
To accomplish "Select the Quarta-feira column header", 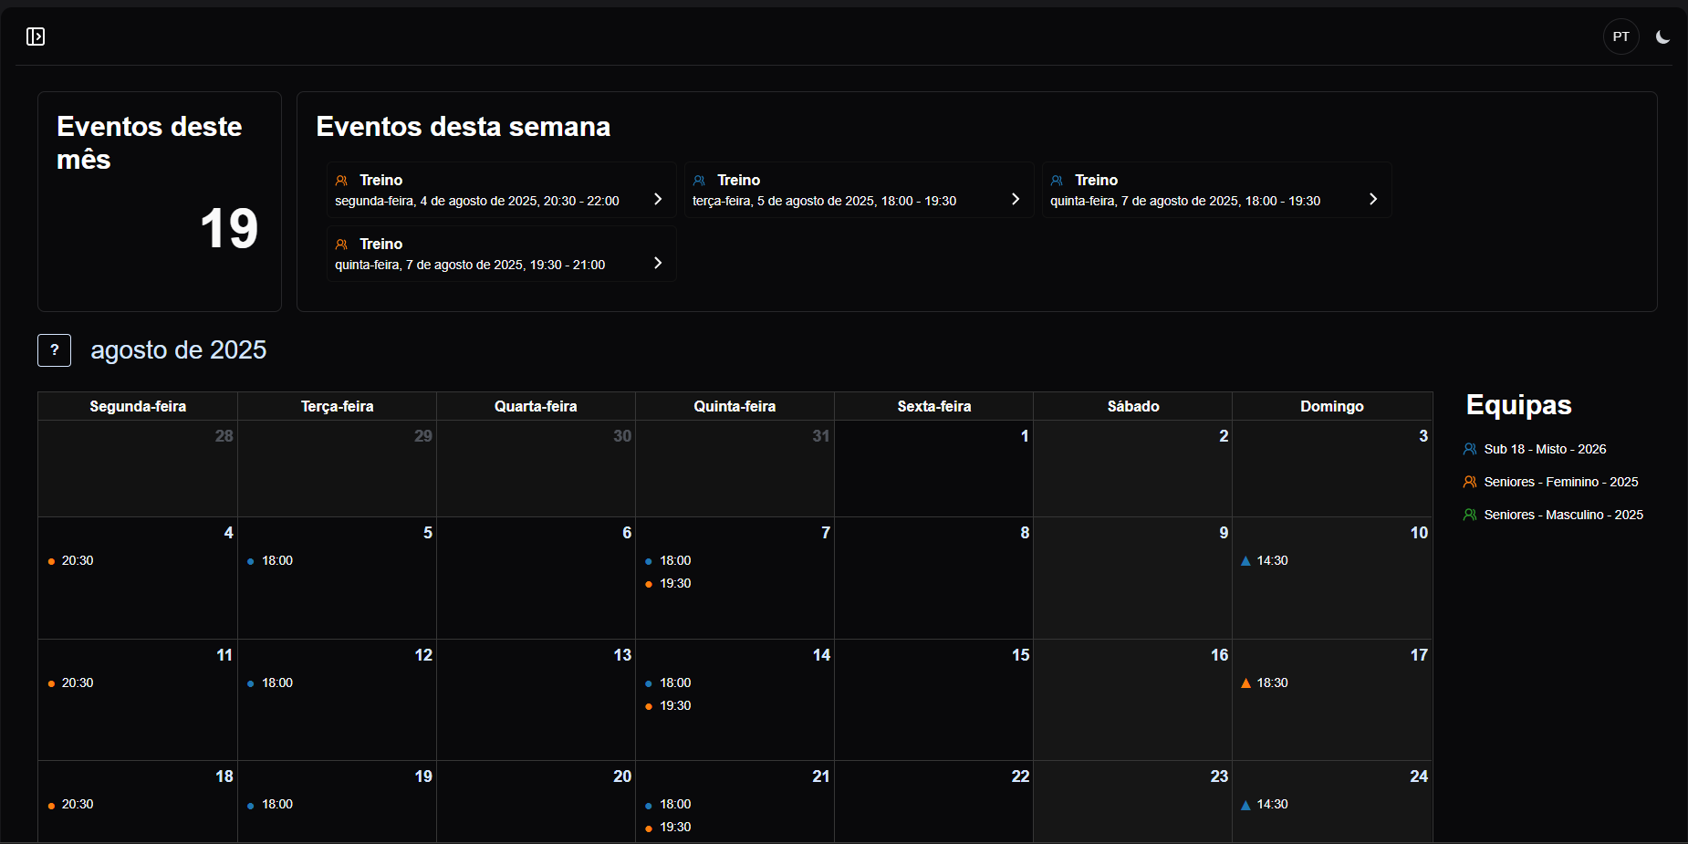I will pyautogui.click(x=536, y=406).
